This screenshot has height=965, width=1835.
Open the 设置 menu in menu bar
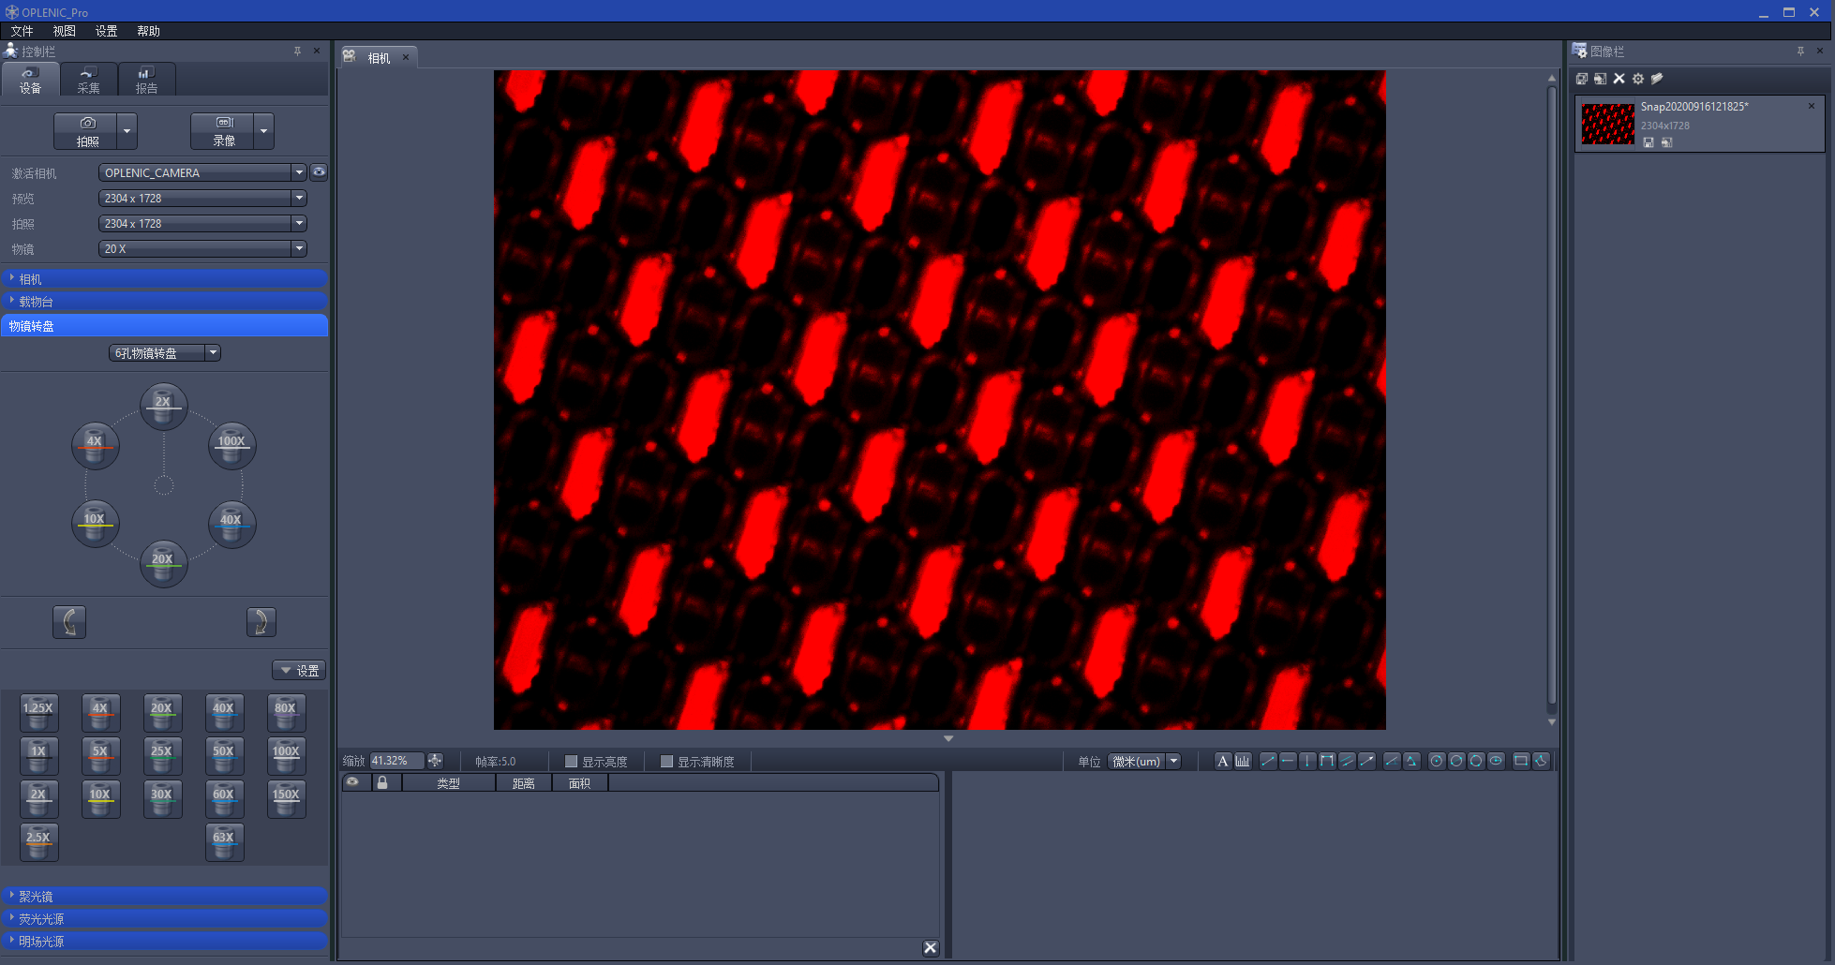point(106,31)
